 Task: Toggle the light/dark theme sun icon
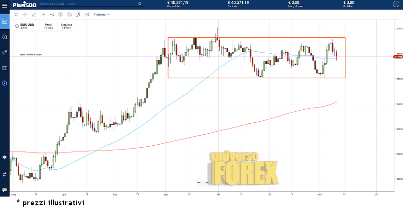tap(4, 157)
